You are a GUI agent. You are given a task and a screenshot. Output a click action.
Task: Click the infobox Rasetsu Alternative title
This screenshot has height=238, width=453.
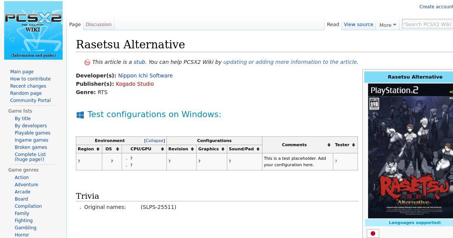[415, 77]
